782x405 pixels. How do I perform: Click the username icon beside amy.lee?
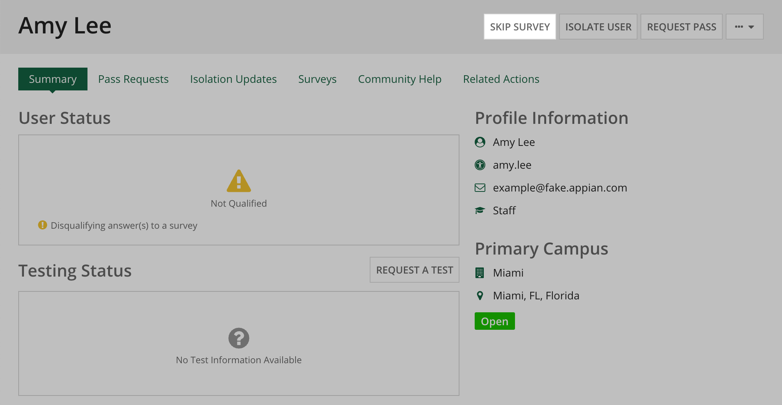(x=480, y=165)
